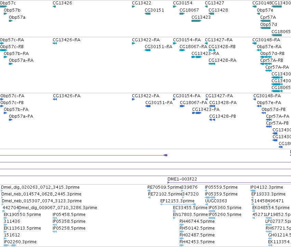Select transcript CG30148-RA
The width and height of the screenshot is (291, 247).
(x=266, y=40)
